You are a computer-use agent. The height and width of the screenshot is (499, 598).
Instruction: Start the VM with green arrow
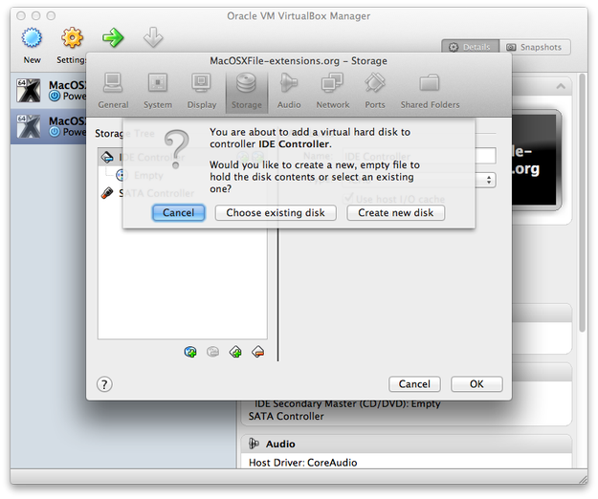pos(114,38)
